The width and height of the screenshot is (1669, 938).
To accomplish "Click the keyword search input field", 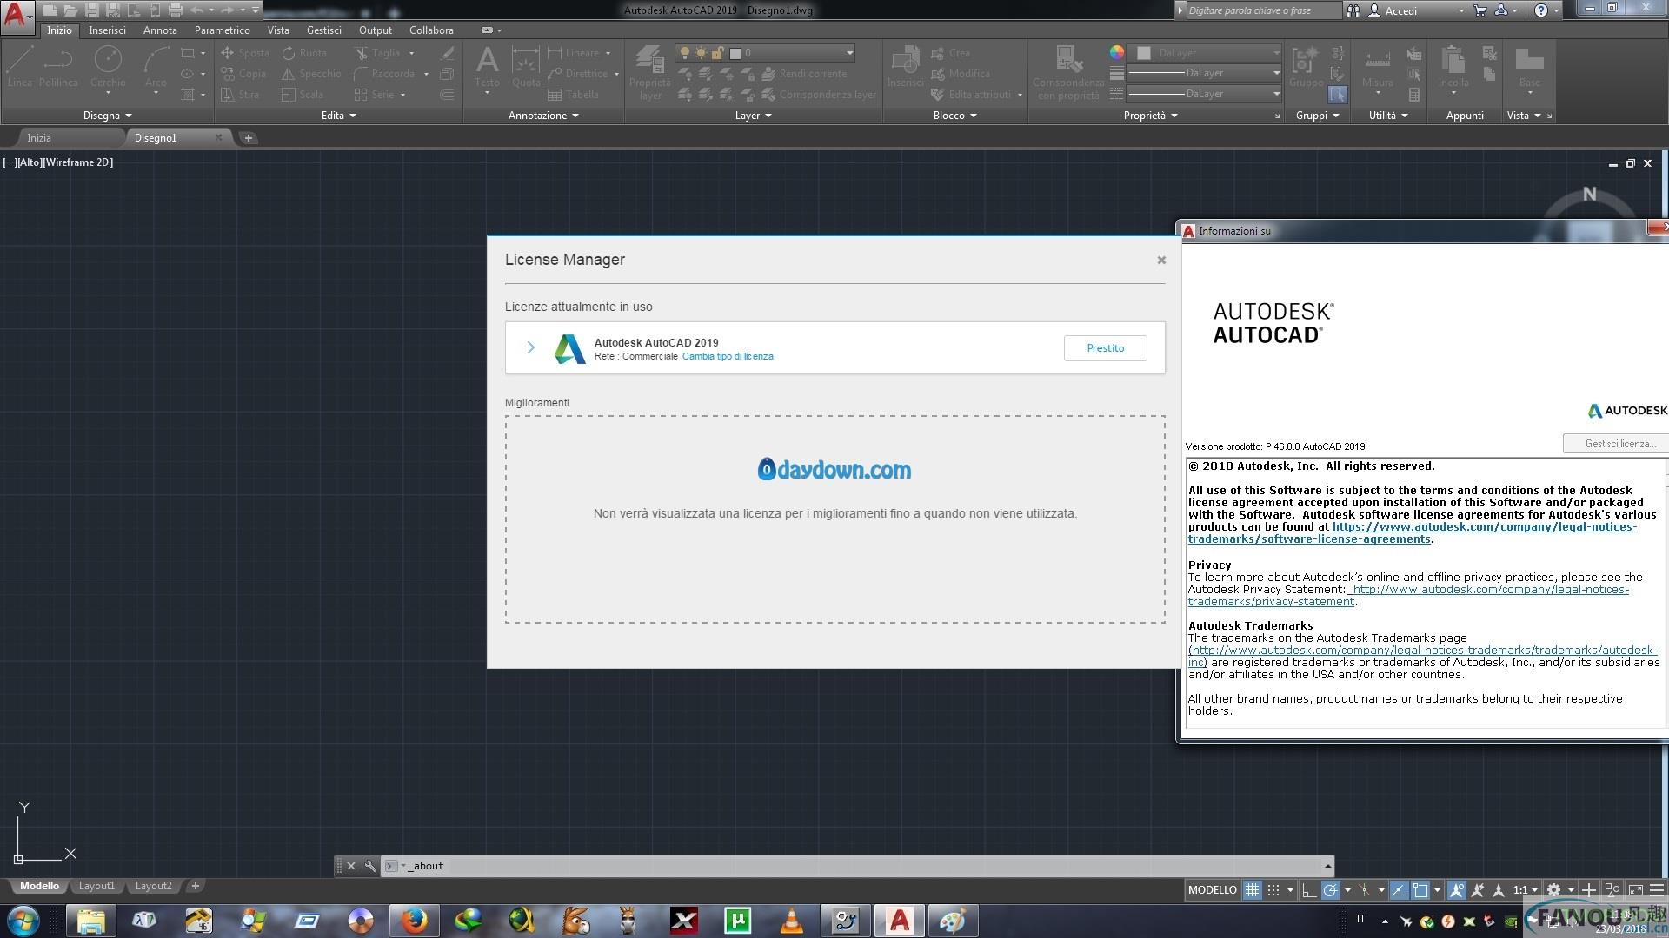I will click(1263, 10).
